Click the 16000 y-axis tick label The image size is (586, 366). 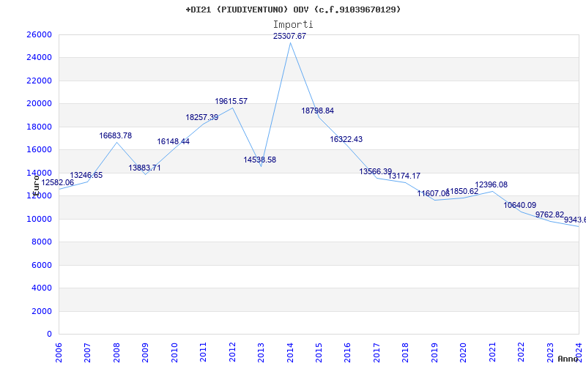[39, 150]
